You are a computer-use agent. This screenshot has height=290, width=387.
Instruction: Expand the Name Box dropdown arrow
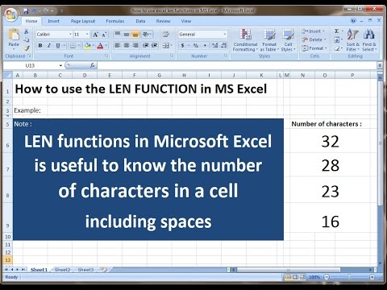coord(60,65)
